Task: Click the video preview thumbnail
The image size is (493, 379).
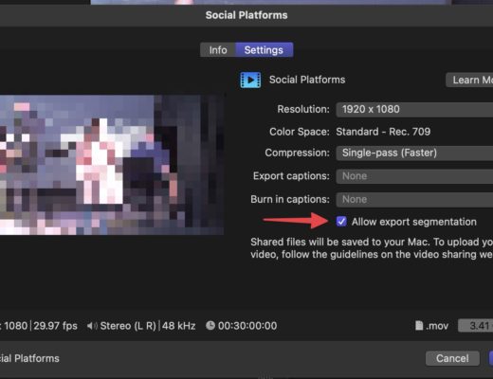Action: pos(112,165)
